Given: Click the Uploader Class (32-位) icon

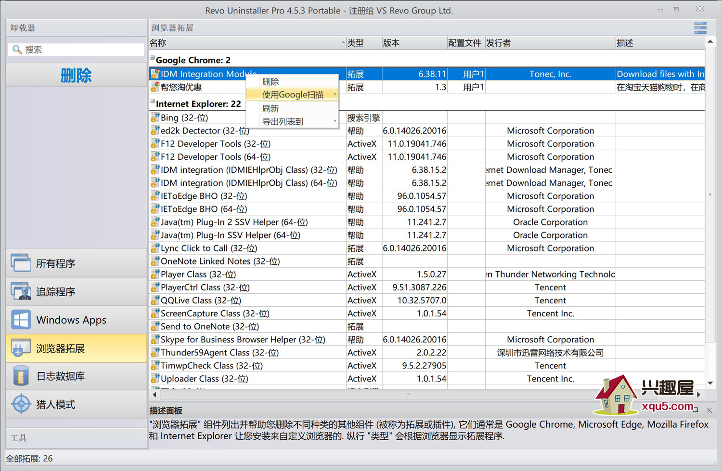Looking at the screenshot, I should pos(155,379).
